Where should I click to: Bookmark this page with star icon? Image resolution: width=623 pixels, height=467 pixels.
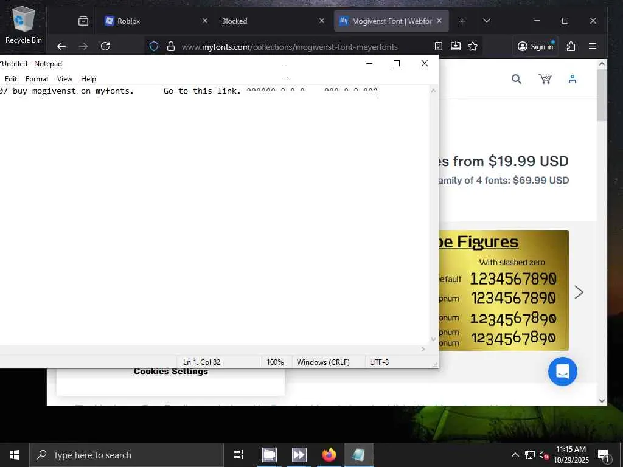click(x=472, y=46)
